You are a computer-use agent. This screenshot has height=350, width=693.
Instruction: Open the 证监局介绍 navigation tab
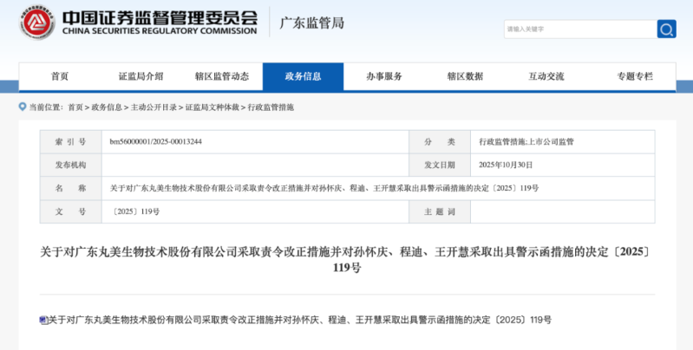[141, 76]
